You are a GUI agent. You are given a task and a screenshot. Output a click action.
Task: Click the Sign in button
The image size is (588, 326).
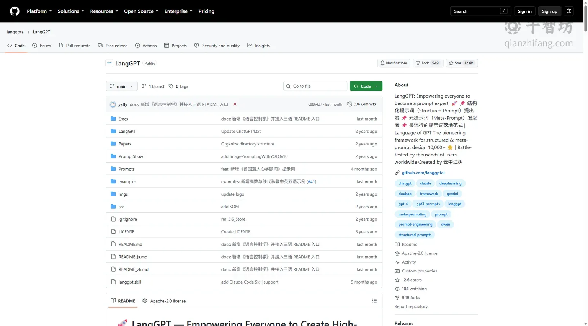coord(524,11)
